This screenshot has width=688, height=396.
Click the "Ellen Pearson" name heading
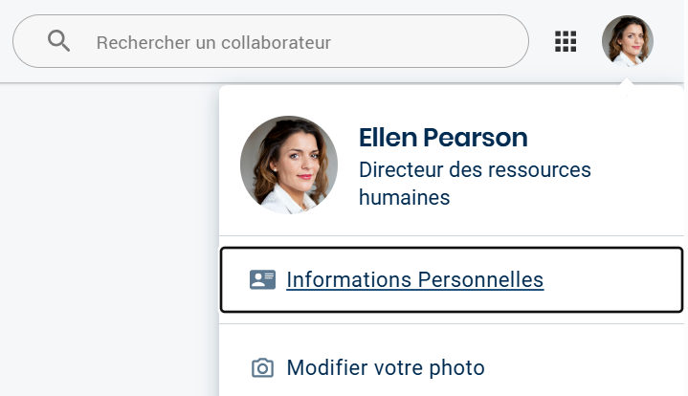click(443, 138)
